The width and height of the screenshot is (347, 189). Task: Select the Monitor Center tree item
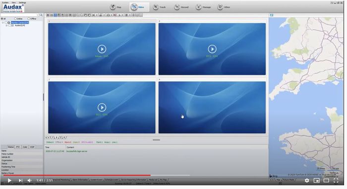[x=20, y=23]
